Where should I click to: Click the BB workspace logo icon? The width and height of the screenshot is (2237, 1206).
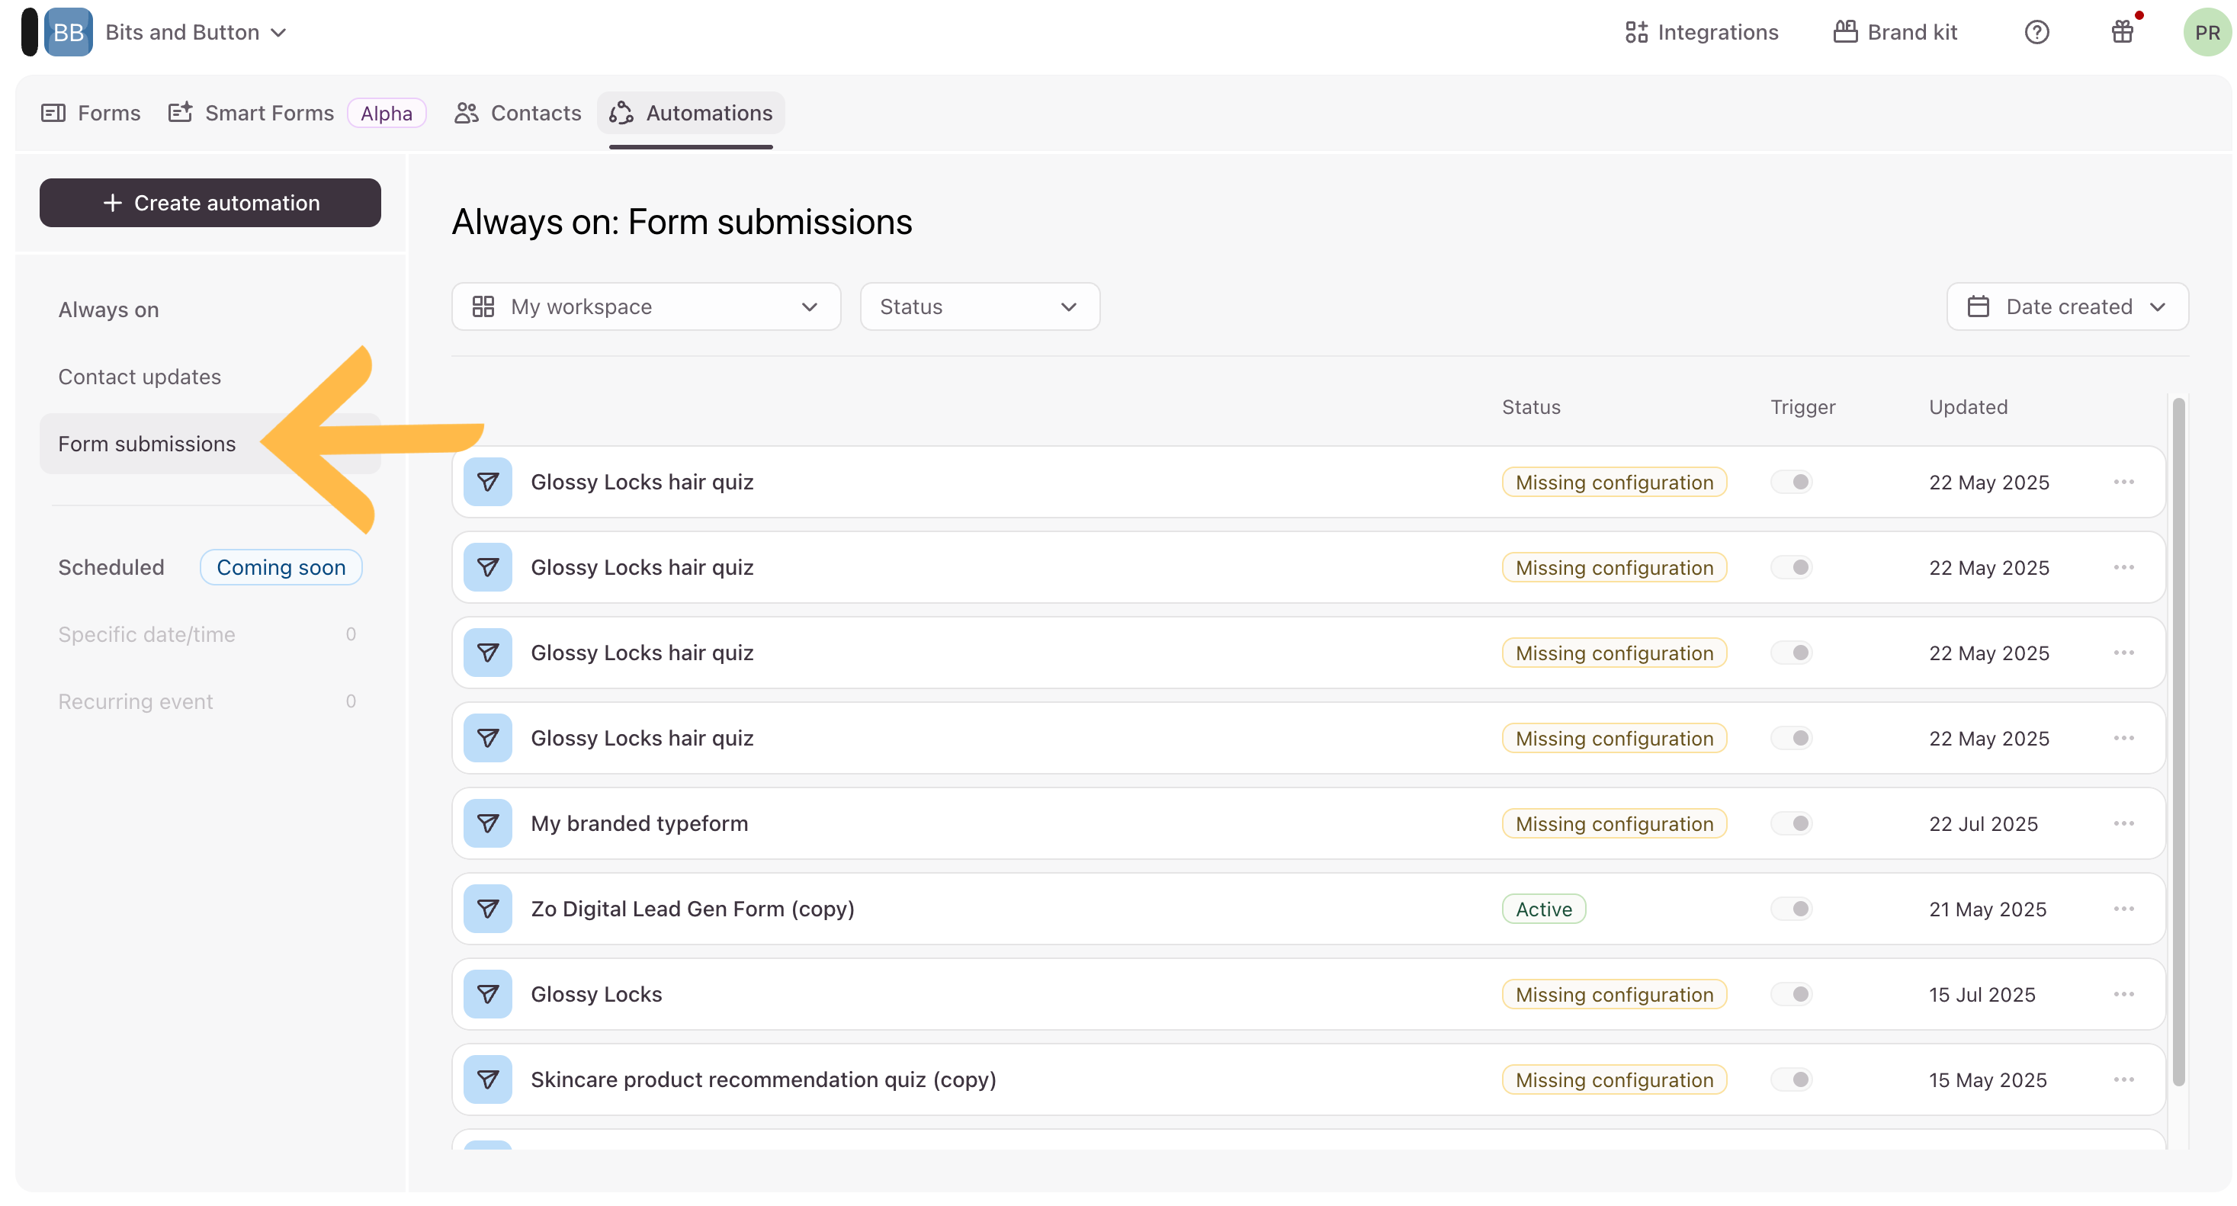click(x=68, y=32)
